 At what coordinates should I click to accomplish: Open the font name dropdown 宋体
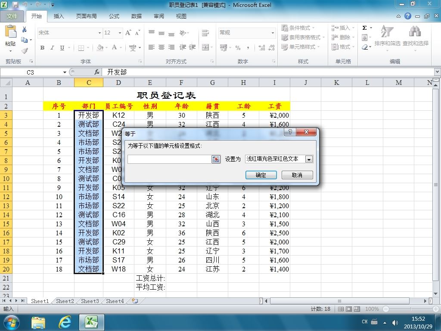click(99, 33)
